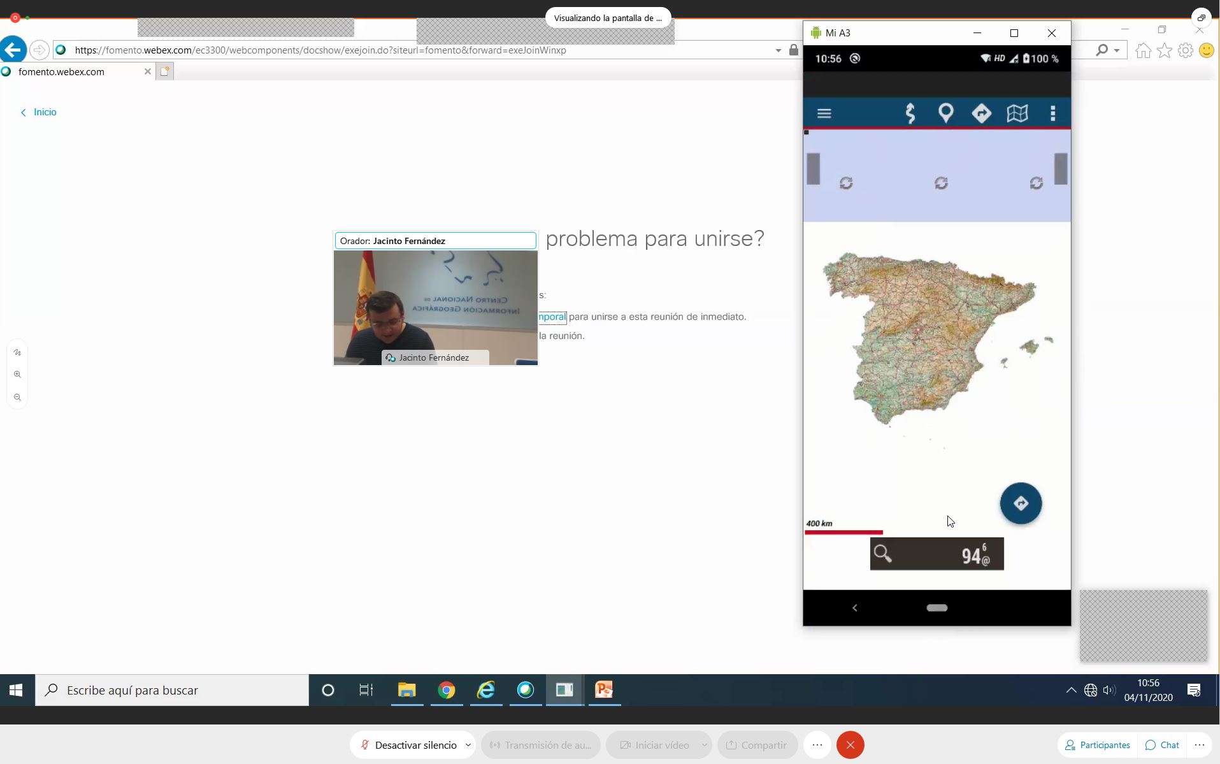The height and width of the screenshot is (764, 1220).
Task: Click the magnifier search icon below map
Action: coord(883,554)
